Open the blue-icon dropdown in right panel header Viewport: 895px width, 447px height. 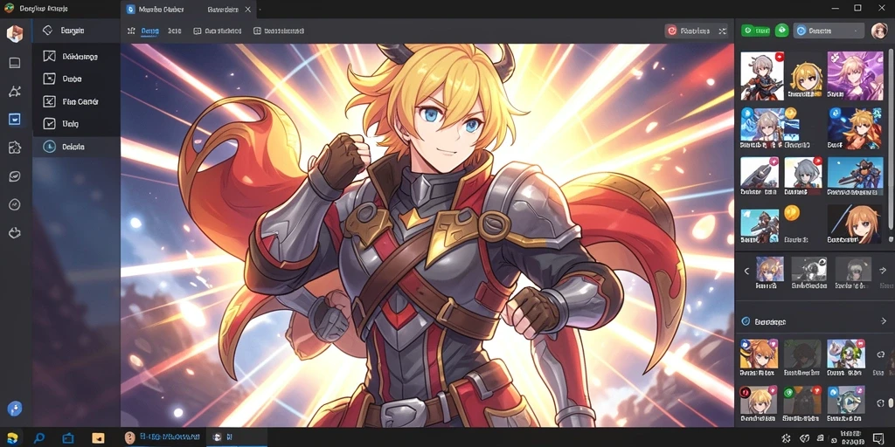tap(829, 31)
